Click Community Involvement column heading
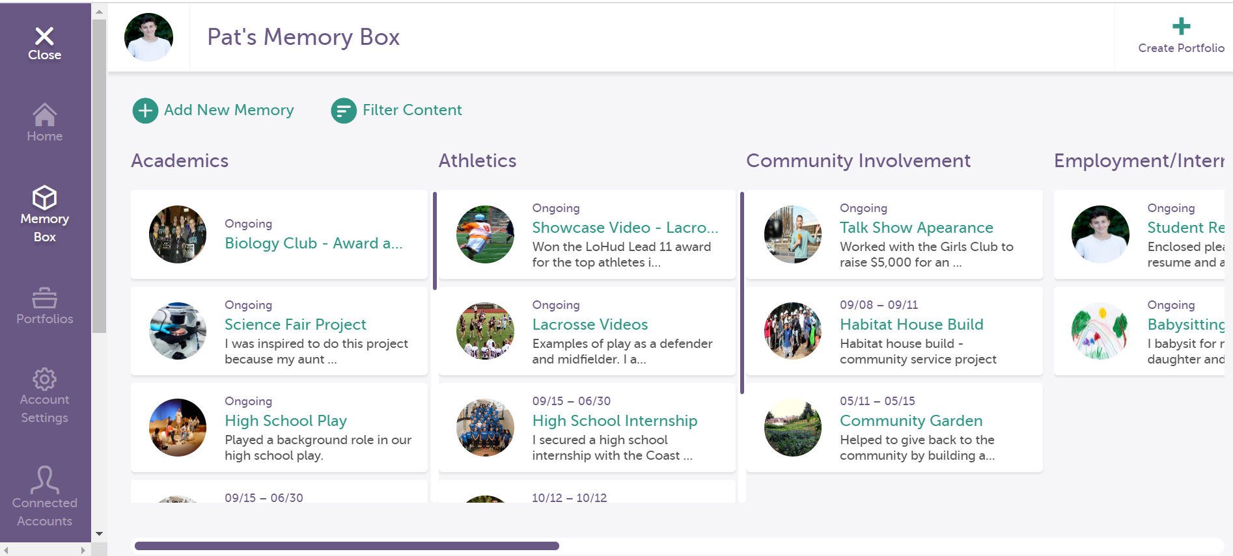 tap(858, 161)
